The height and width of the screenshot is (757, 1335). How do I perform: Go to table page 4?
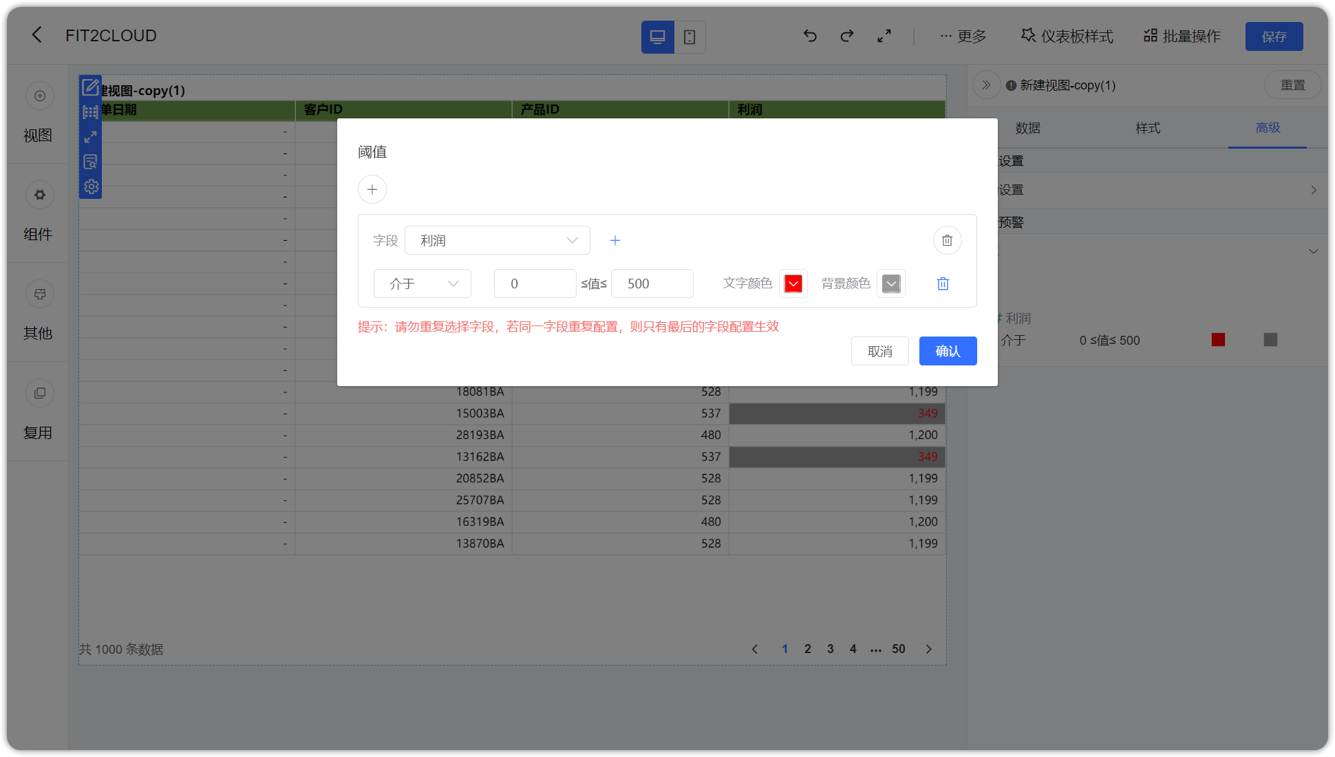pyautogui.click(x=853, y=649)
